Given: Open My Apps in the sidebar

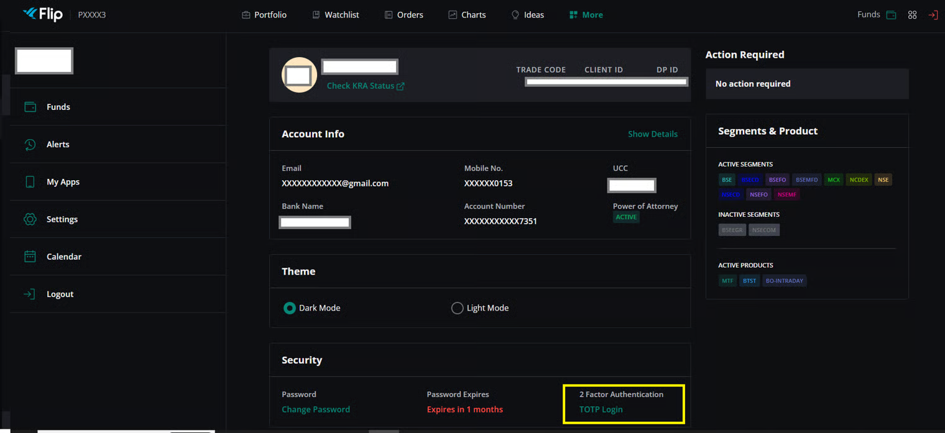Looking at the screenshot, I should (63, 182).
